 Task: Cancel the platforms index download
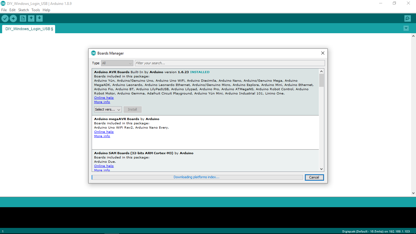[314, 177]
